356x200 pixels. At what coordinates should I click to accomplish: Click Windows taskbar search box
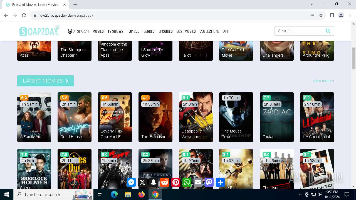click(54, 194)
